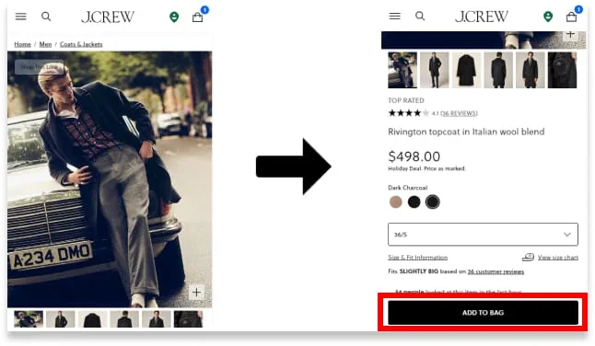This screenshot has width=595, height=346.
Task: Go to Men breadcrumb link
Action: [45, 44]
